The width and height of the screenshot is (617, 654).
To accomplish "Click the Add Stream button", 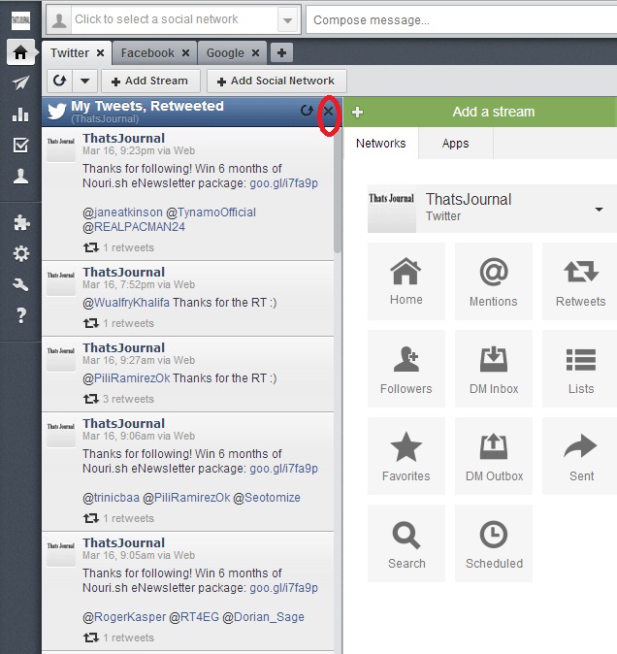I will [150, 81].
